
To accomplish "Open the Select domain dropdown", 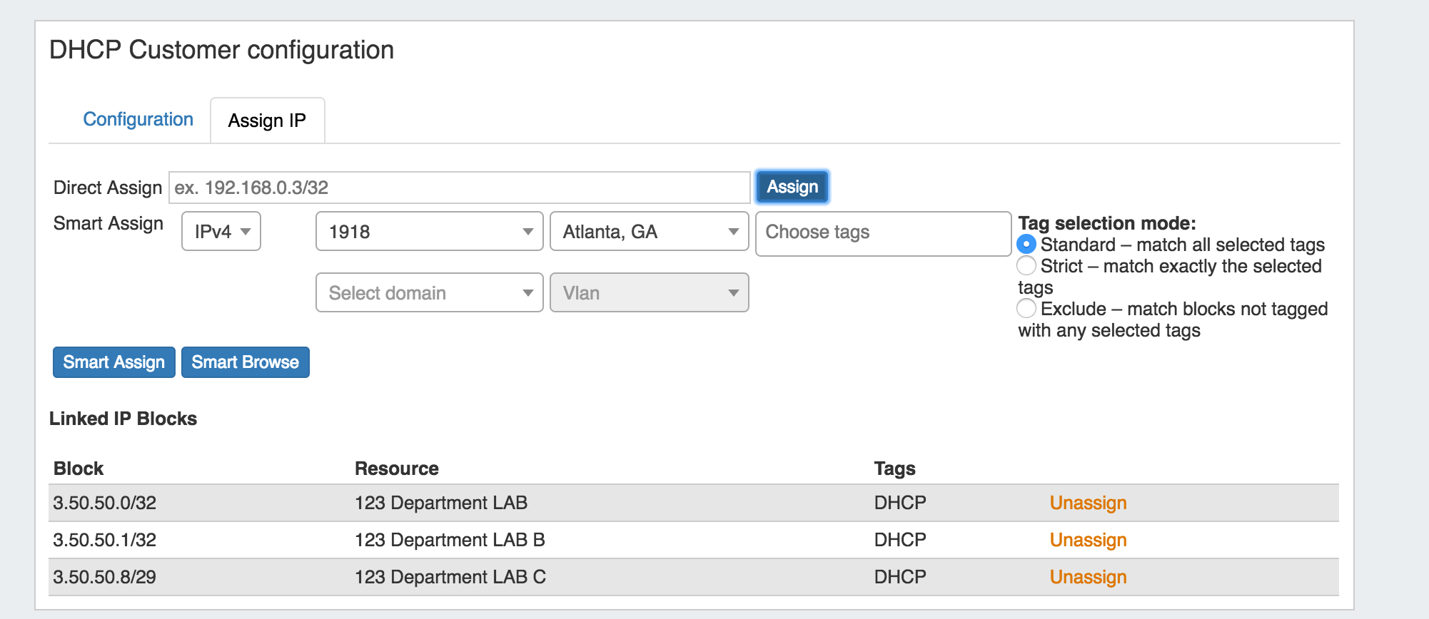I will pyautogui.click(x=429, y=293).
